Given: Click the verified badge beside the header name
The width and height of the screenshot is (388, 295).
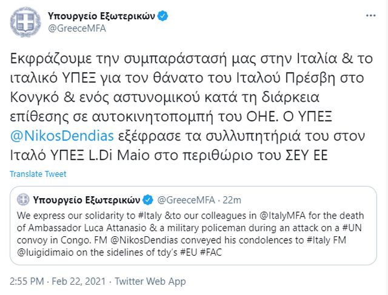Looking at the screenshot, I should point(163,16).
